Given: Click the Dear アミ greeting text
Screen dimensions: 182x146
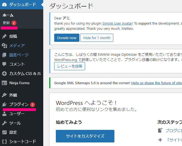Looking at the screenshot, I should click(x=62, y=18).
